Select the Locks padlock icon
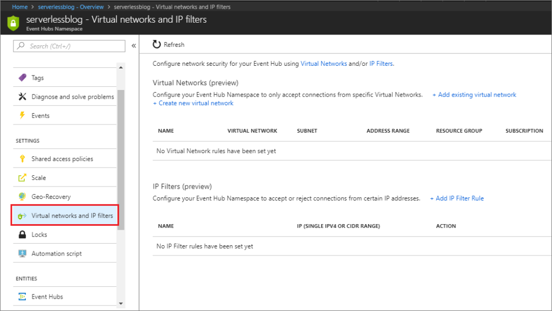Viewport: 552px width, 311px height. 22,234
